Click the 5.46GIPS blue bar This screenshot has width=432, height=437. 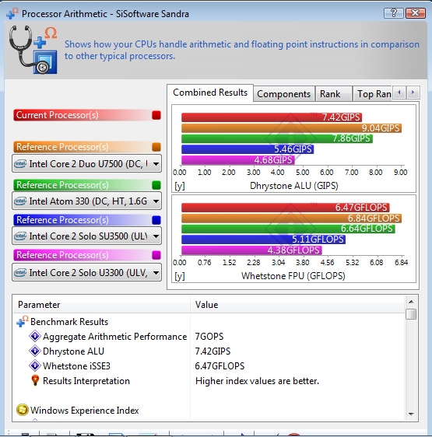(248, 149)
